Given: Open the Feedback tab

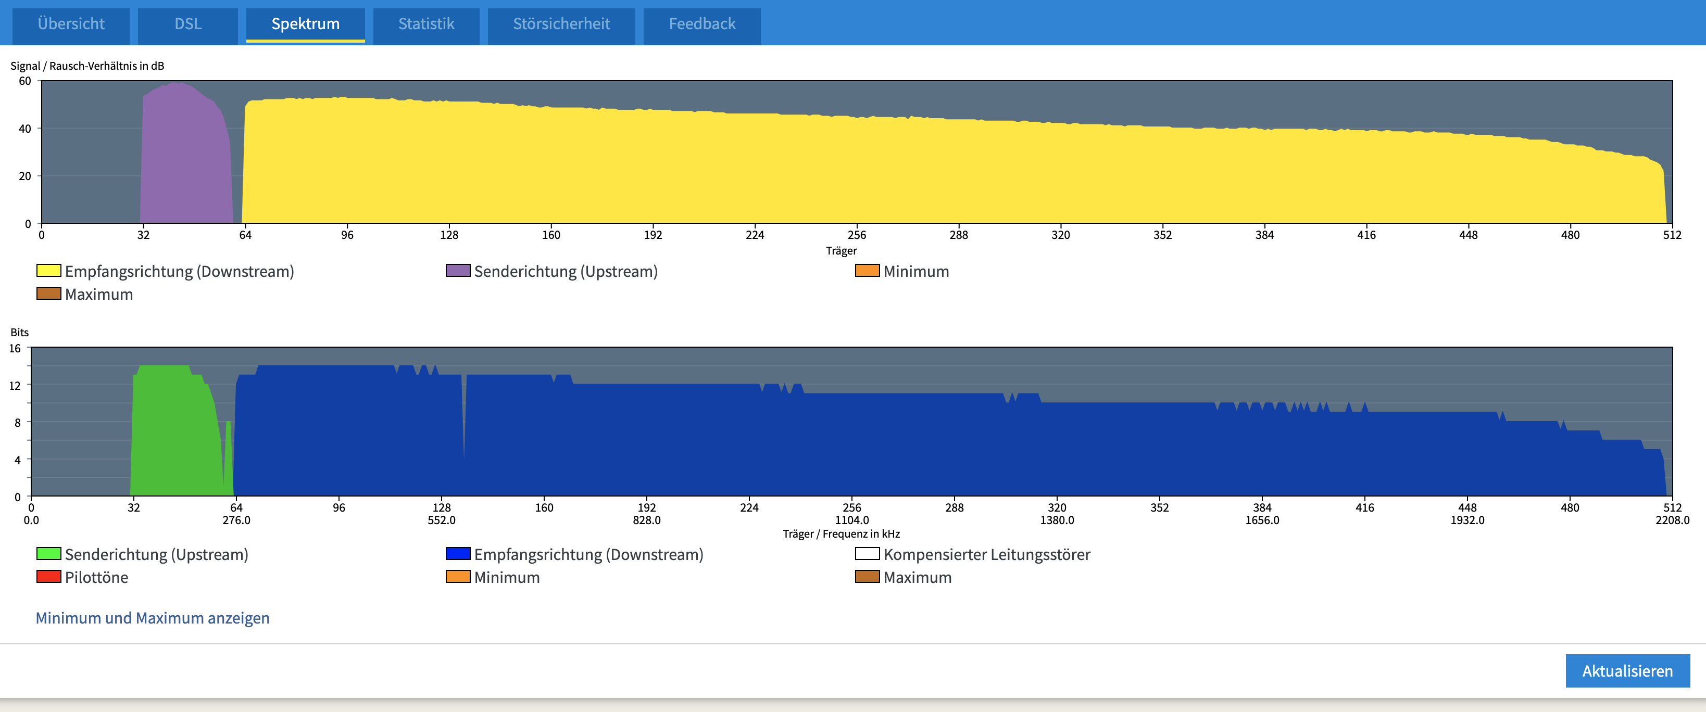Looking at the screenshot, I should click(x=701, y=24).
